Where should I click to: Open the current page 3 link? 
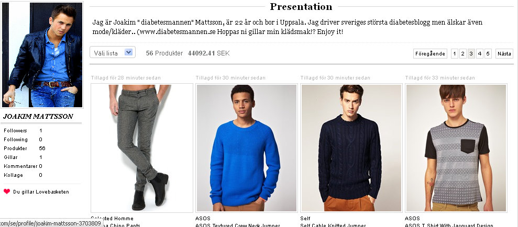point(471,53)
